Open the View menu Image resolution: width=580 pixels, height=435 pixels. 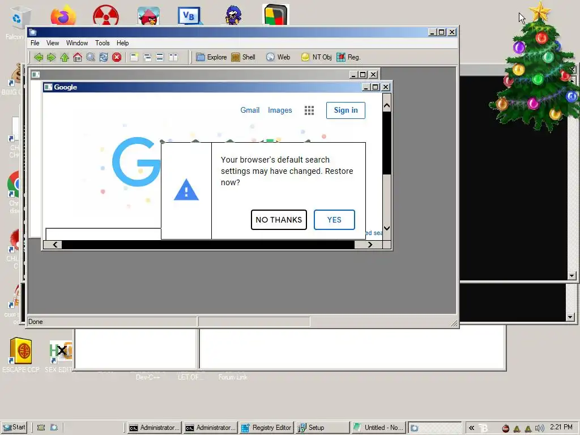pyautogui.click(x=53, y=43)
